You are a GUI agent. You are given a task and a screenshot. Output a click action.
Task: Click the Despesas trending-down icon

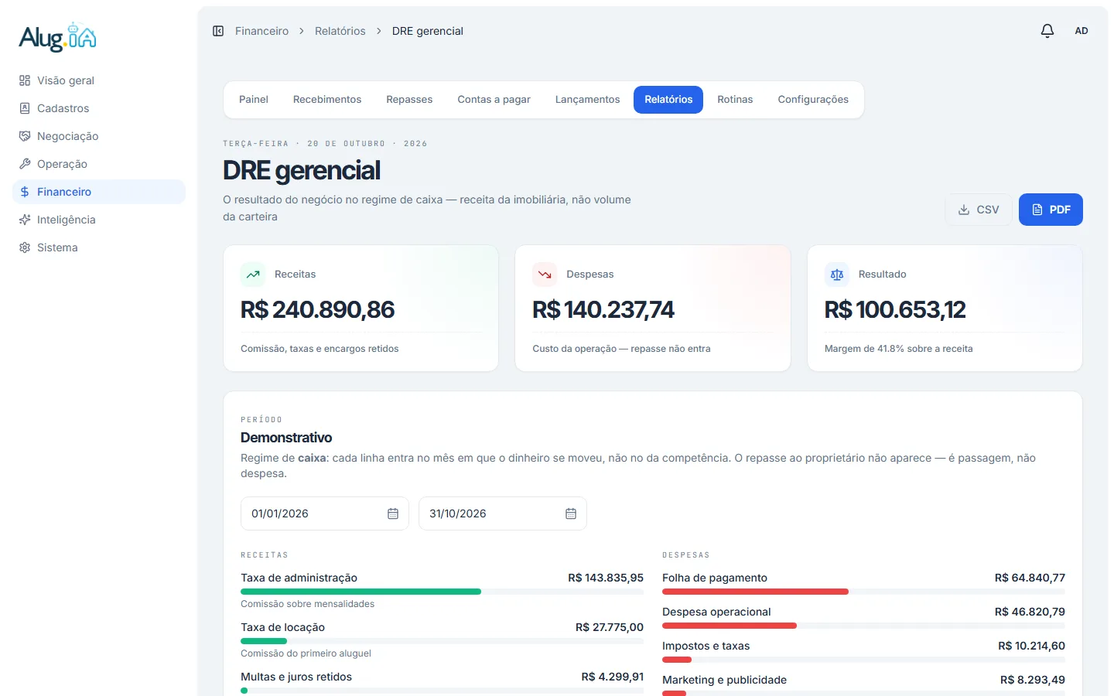[x=545, y=275]
